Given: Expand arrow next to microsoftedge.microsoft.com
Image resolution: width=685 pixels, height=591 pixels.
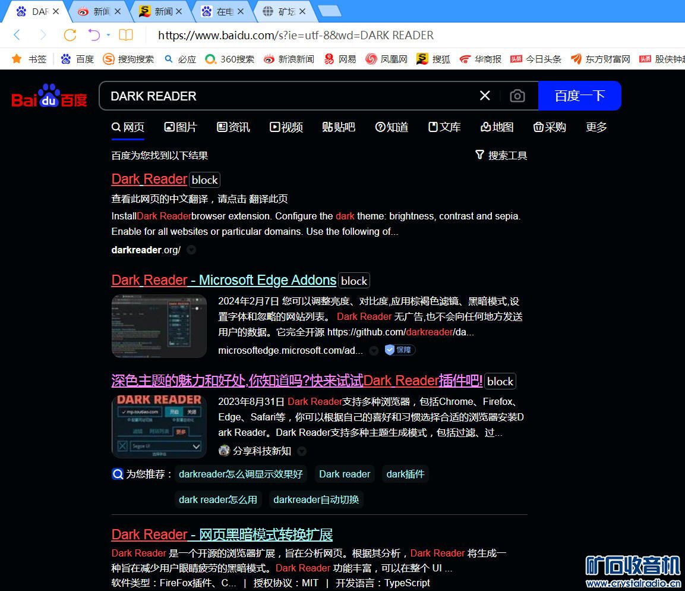Looking at the screenshot, I should [x=374, y=351].
